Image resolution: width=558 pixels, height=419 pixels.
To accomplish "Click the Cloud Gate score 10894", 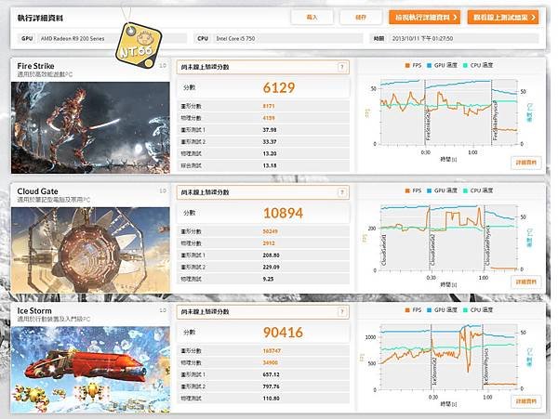I will (x=283, y=214).
